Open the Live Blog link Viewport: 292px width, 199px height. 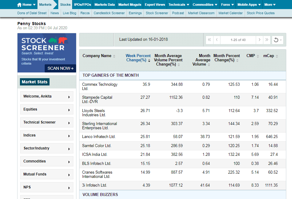[69, 13]
